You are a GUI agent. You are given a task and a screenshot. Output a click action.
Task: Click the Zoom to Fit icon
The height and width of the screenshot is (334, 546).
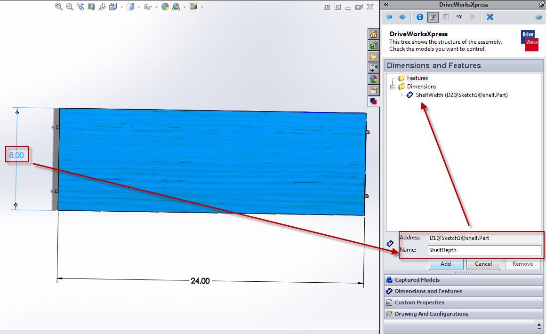[x=58, y=7]
